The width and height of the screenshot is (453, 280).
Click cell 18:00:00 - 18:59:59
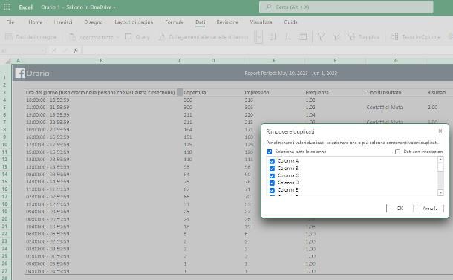(x=100, y=100)
